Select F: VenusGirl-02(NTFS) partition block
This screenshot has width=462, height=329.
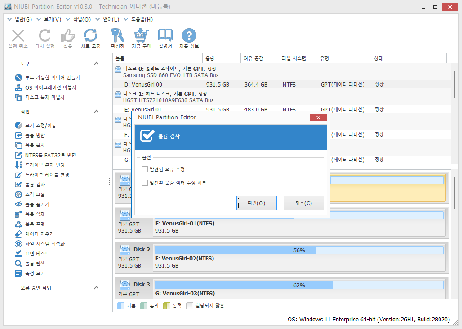[x=299, y=258]
